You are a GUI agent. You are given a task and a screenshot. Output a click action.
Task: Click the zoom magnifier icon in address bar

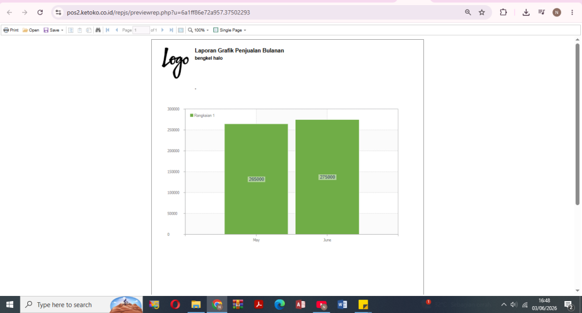point(468,12)
